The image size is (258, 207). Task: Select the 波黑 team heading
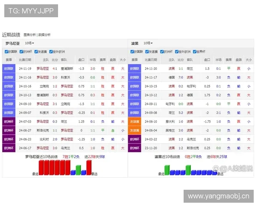(135, 44)
